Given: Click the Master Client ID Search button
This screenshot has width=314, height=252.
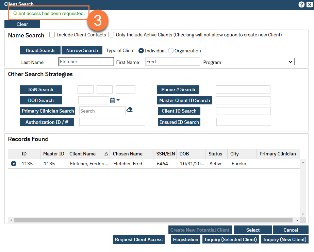Looking at the screenshot, I should click(184, 100).
